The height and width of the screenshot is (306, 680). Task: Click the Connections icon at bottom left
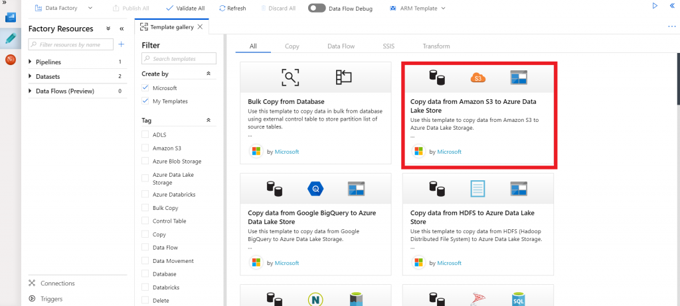click(x=32, y=283)
